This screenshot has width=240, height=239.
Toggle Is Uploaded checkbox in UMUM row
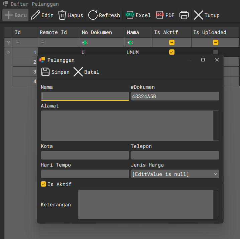(x=216, y=52)
